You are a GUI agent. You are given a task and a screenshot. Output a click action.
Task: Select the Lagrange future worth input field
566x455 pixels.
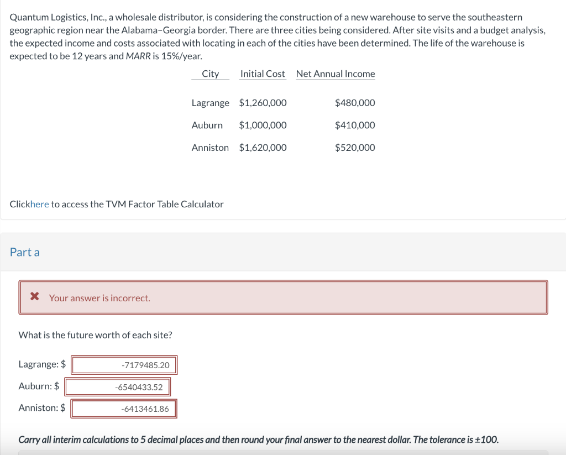(123, 365)
